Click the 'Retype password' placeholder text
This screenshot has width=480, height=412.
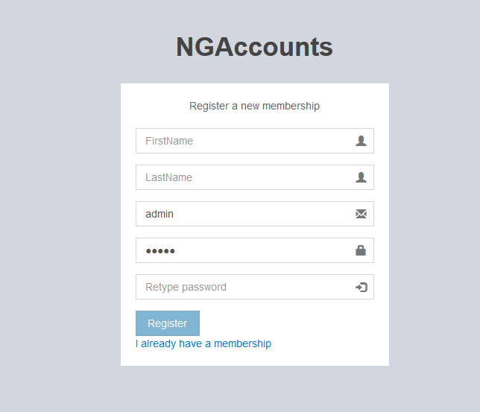(x=186, y=287)
